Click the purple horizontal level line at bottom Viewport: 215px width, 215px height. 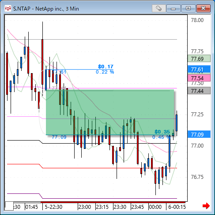click(109, 198)
